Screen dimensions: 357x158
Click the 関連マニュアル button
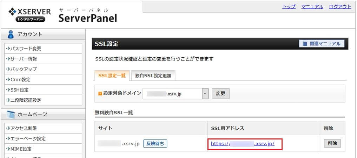[322, 44]
